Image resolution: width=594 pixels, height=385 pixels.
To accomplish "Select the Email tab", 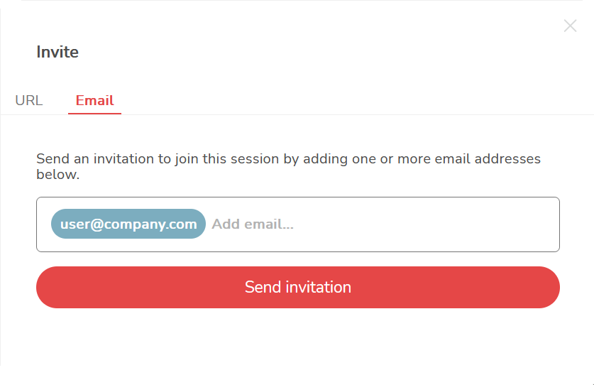I will (x=94, y=100).
